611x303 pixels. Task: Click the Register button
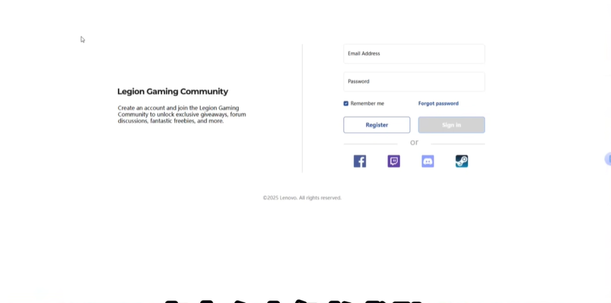[x=376, y=125]
